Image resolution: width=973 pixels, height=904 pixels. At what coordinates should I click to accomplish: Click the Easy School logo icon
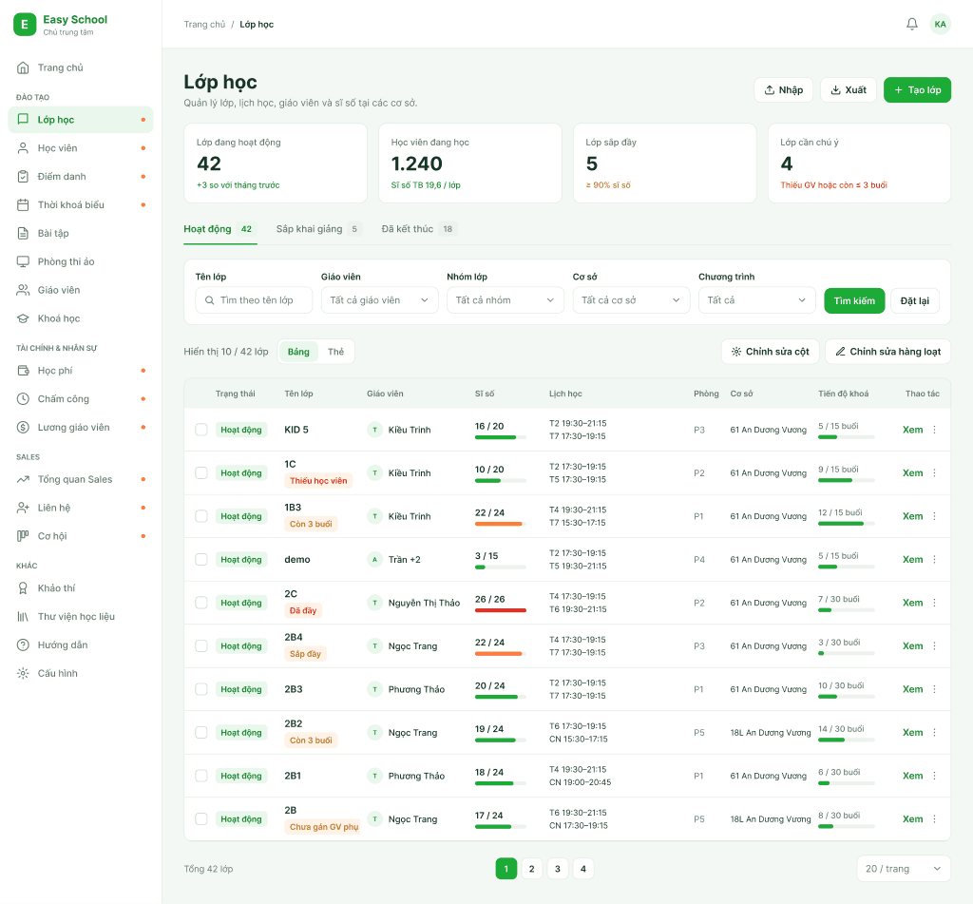point(25,24)
